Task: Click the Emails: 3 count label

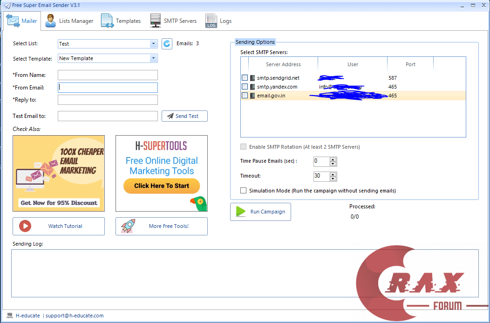Action: 188,43
